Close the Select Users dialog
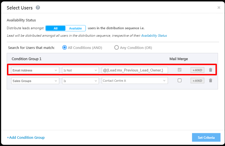The width and height of the screenshot is (225, 146). coord(219,8)
